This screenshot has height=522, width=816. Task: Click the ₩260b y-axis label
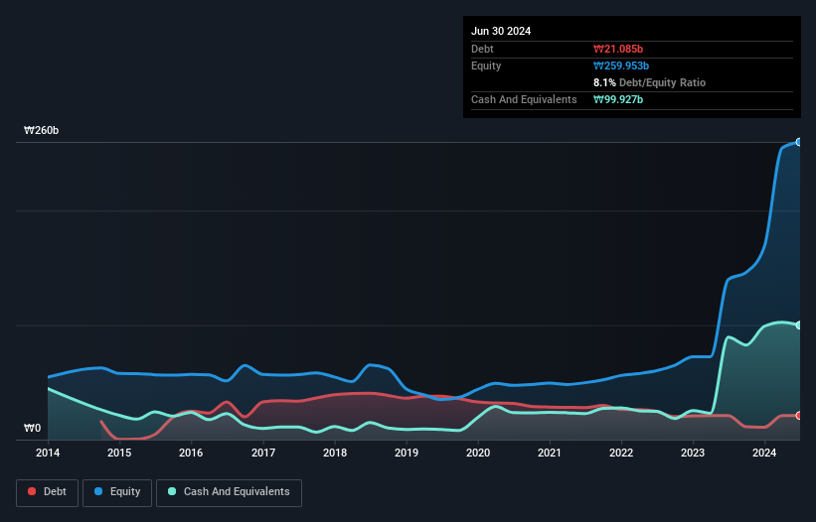tap(41, 130)
